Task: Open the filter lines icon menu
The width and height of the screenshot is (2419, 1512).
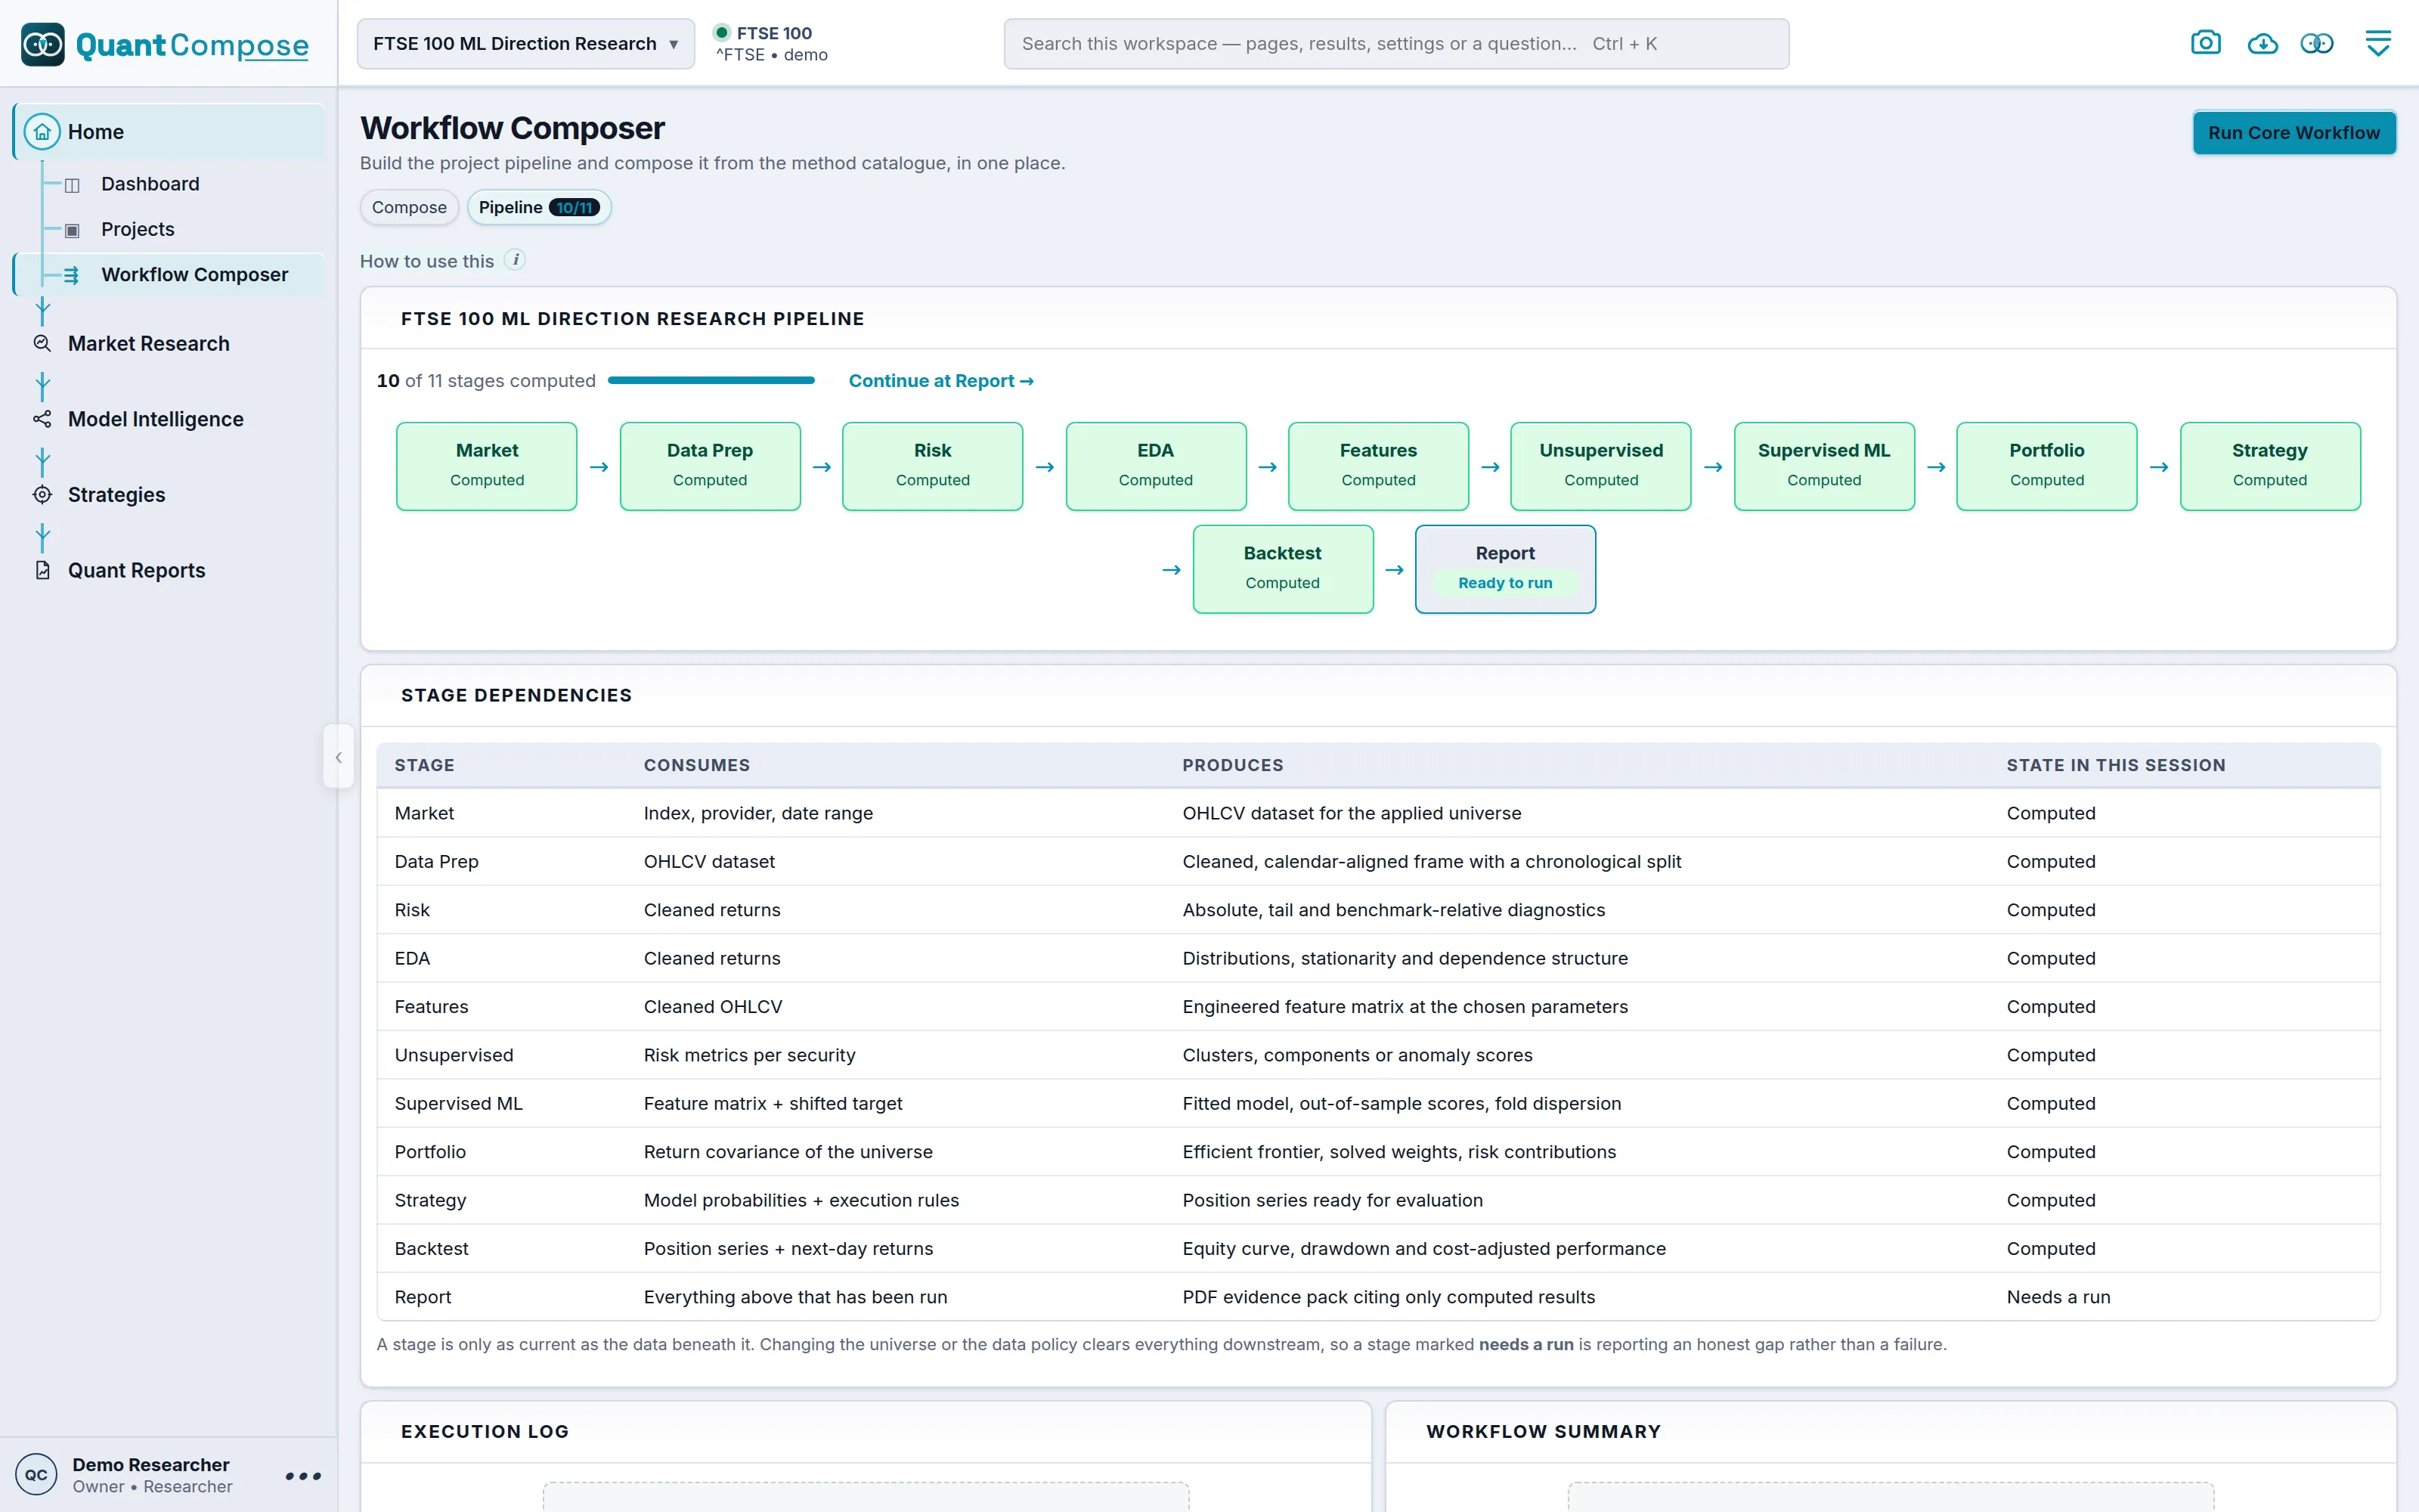Action: pos(2378,43)
